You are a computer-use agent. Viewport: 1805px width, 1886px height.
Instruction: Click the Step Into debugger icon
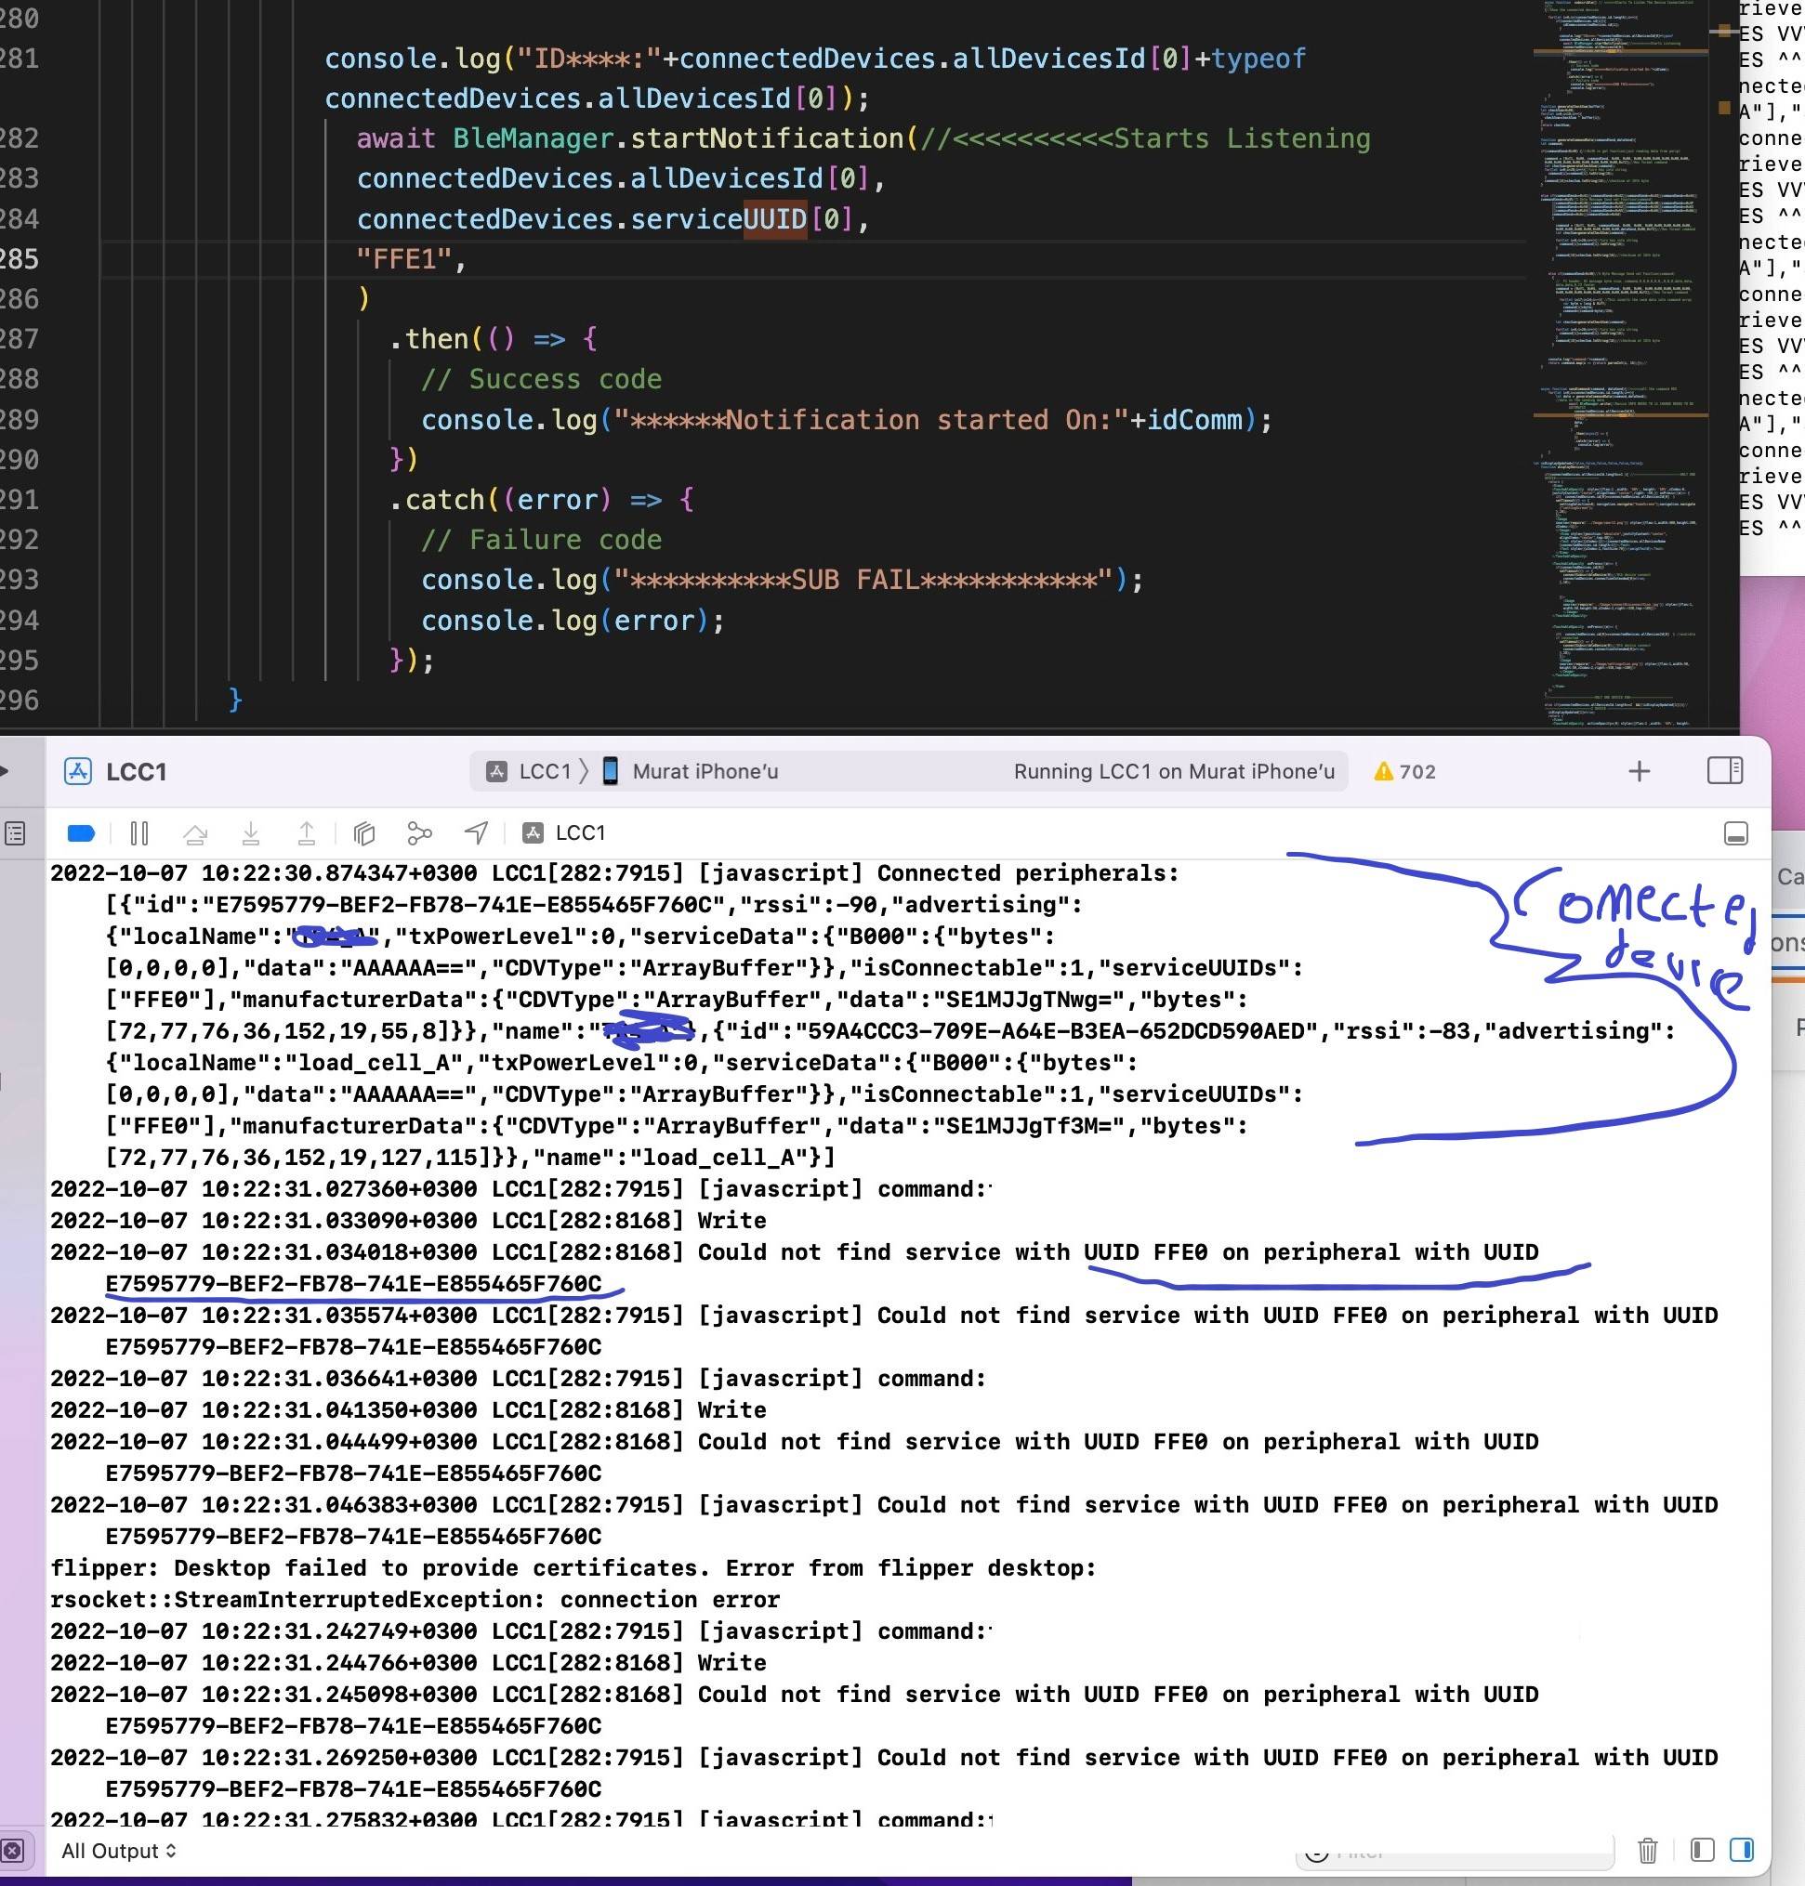[x=251, y=832]
